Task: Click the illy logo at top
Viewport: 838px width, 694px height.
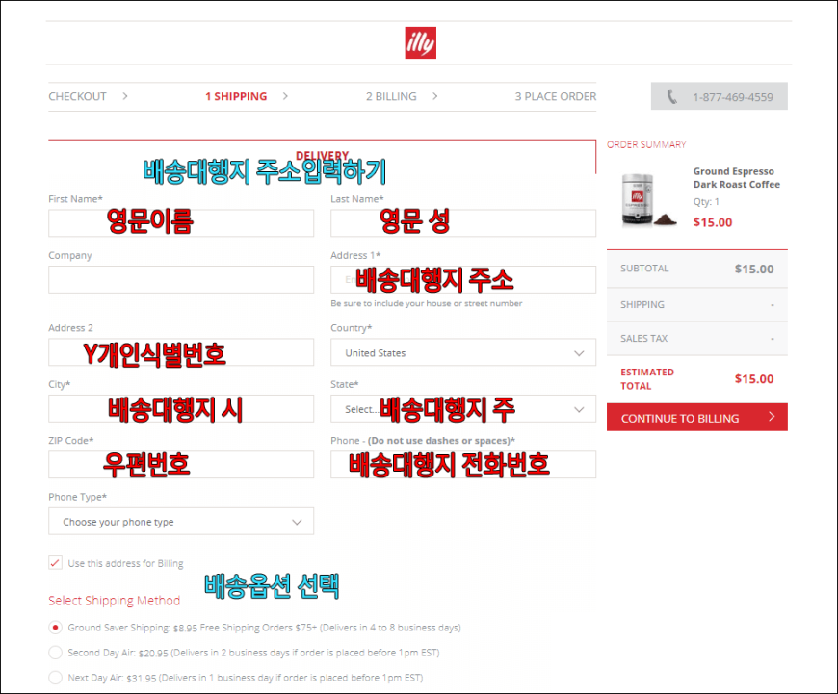Action: tap(420, 42)
